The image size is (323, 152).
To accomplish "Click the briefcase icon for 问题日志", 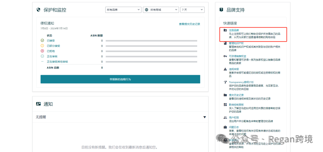I will (225, 127).
